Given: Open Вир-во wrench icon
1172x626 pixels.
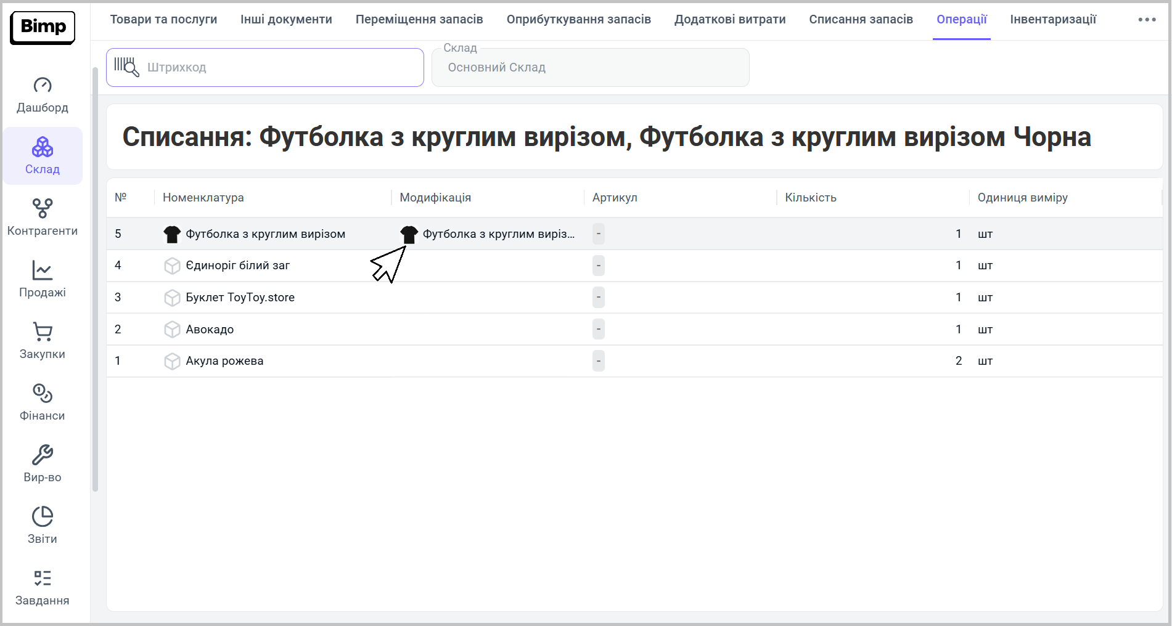Looking at the screenshot, I should (43, 455).
